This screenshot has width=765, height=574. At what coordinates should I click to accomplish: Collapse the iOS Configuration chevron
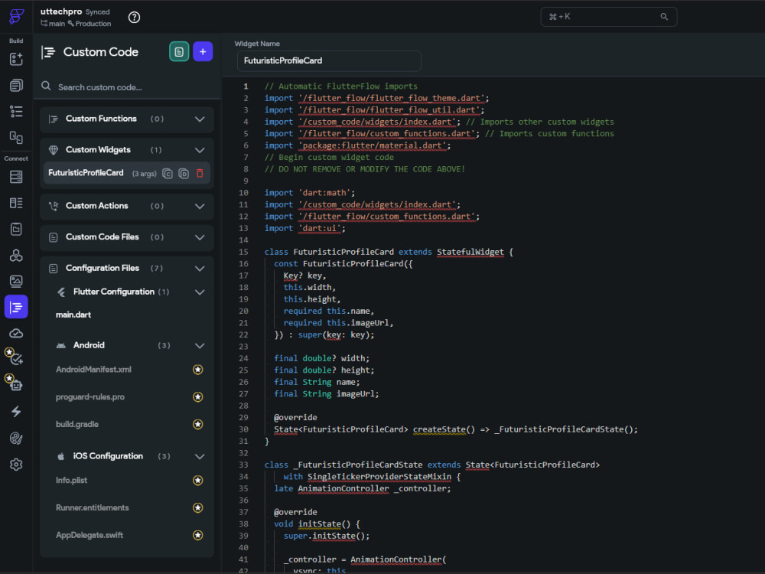(x=200, y=456)
